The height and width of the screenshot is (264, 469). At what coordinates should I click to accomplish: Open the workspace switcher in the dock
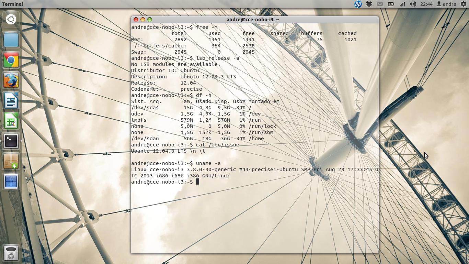pyautogui.click(x=11, y=182)
